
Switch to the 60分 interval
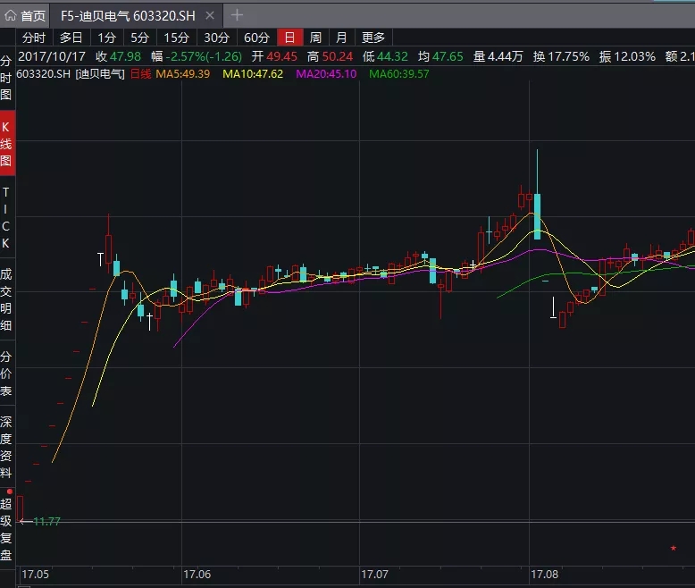256,37
